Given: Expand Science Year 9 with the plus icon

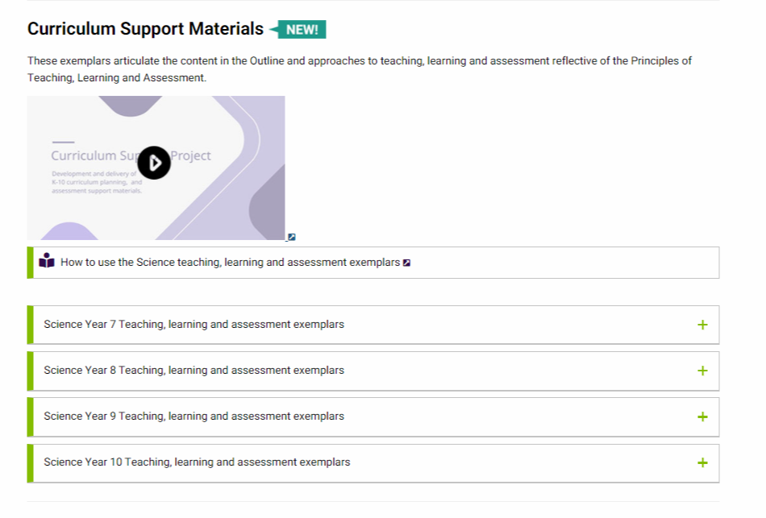Looking at the screenshot, I should (x=702, y=417).
